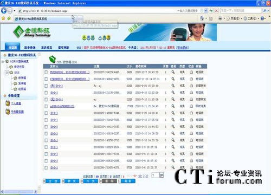Stop loading with the red X icon
This screenshot has width=271, height=195.
click(216, 11)
